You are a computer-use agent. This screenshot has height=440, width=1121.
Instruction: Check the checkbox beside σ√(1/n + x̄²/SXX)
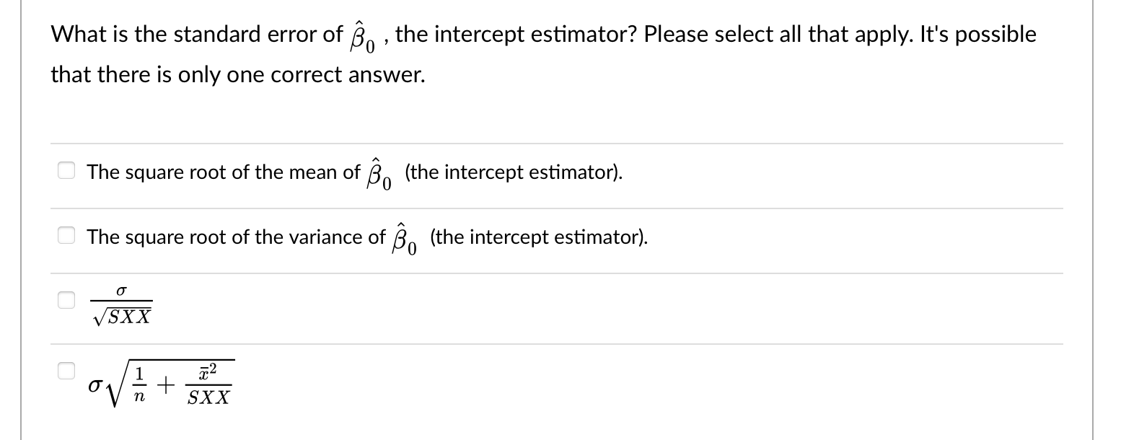point(66,369)
